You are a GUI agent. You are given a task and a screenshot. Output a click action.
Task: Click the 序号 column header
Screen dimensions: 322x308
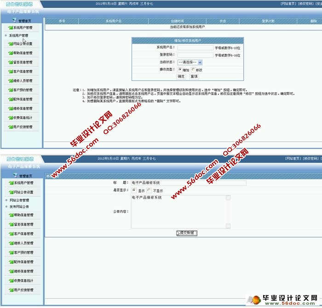tap(62, 21)
